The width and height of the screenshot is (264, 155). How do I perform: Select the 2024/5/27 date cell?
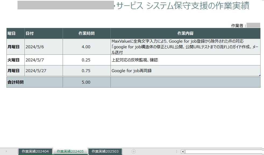click(44, 71)
